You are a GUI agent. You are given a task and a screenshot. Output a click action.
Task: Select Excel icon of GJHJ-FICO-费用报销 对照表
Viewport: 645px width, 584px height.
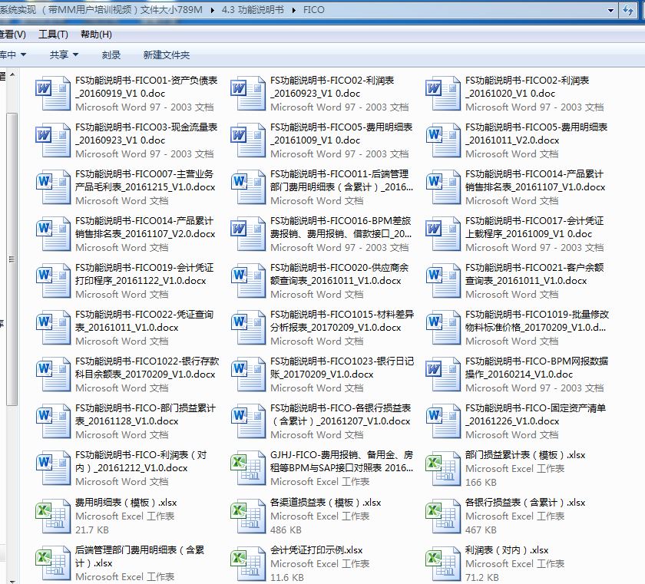(247, 468)
